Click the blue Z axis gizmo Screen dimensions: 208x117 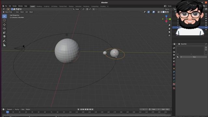pyautogui.click(x=166, y=16)
